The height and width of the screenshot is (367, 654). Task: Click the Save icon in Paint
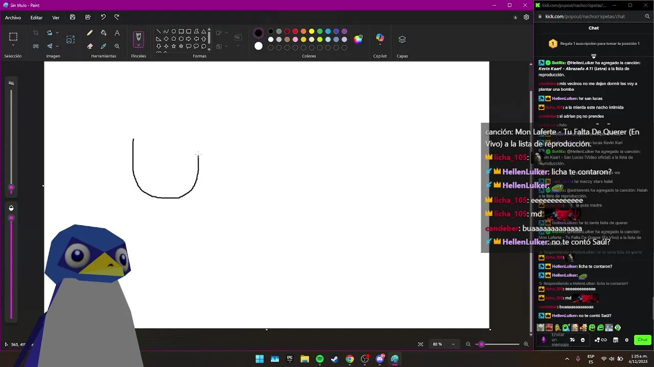(x=73, y=17)
